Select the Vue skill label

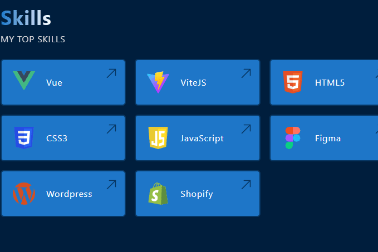54,83
